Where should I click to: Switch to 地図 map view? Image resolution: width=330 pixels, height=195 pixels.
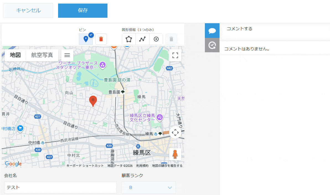click(x=16, y=55)
